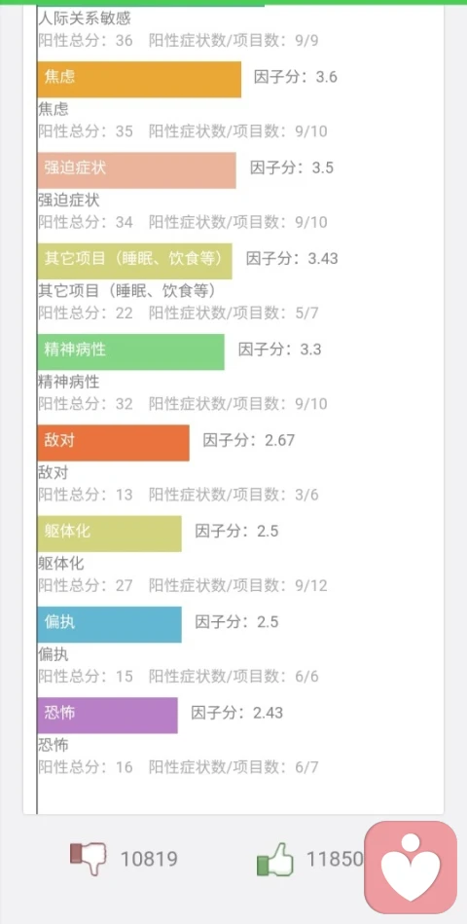Select the orange 焦虑 bar
Image resolution: width=467 pixels, height=924 pixels.
139,79
